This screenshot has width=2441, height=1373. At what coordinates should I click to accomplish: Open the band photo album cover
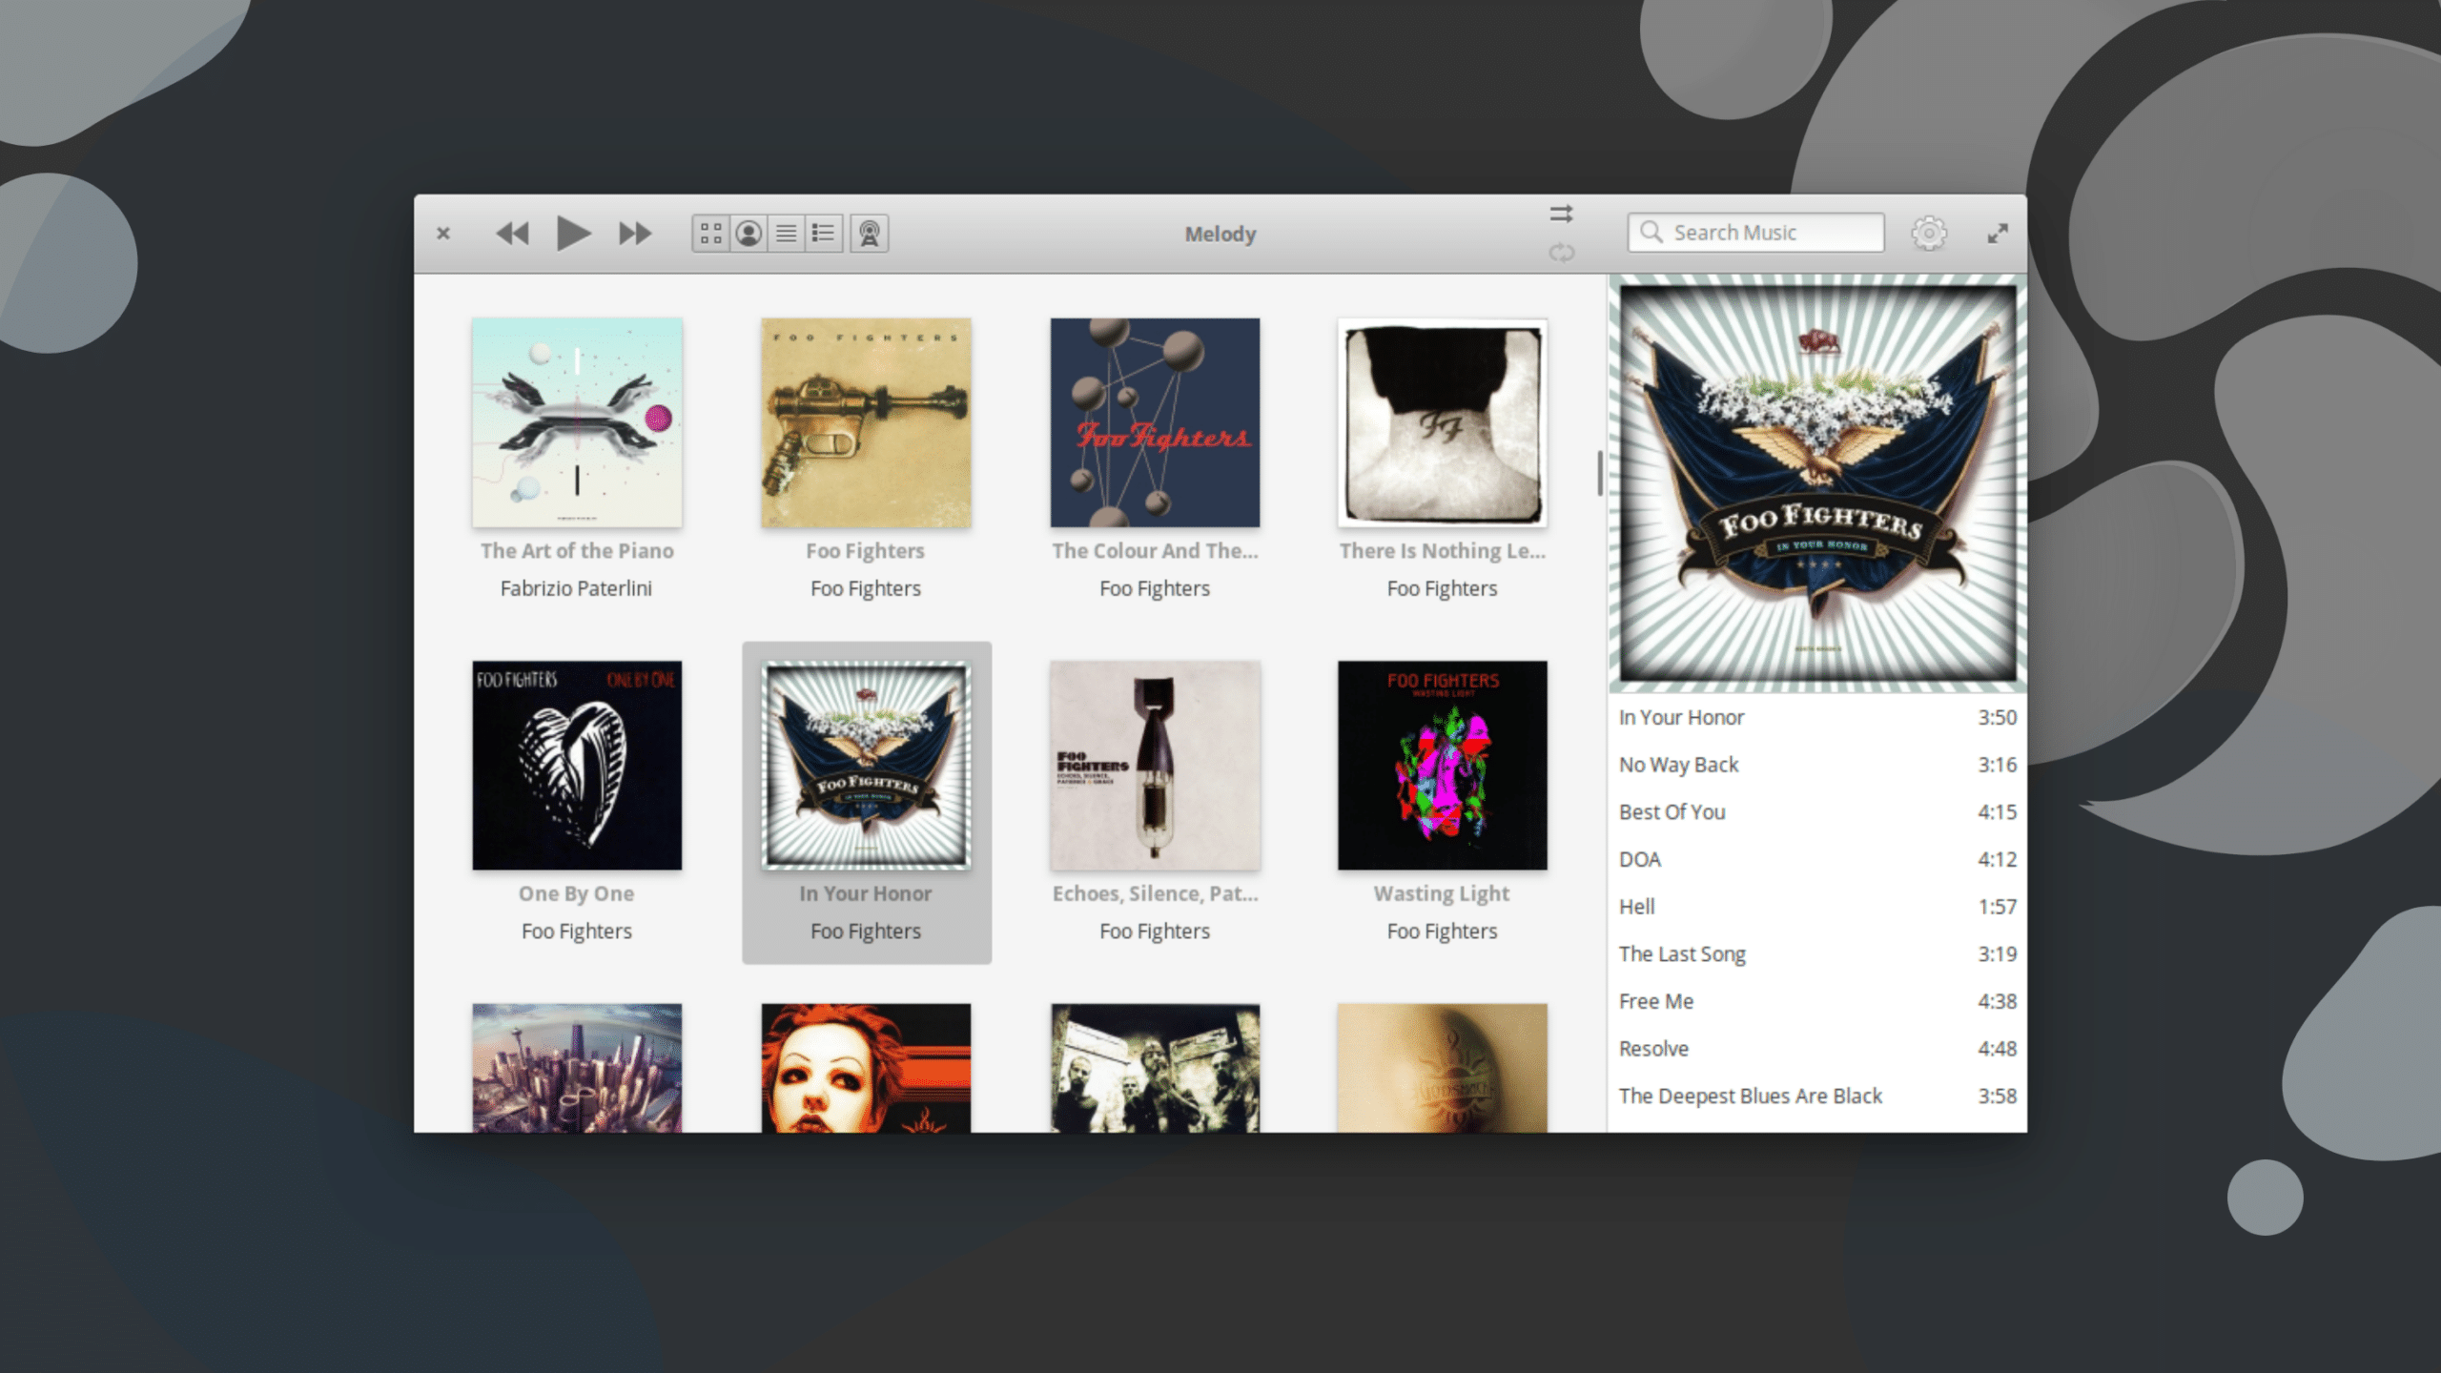pos(1155,1068)
